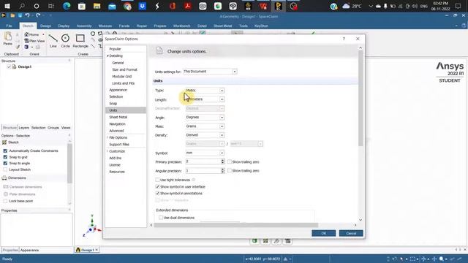
Task: Enable Use dual dimensions checkbox
Action: point(161,218)
